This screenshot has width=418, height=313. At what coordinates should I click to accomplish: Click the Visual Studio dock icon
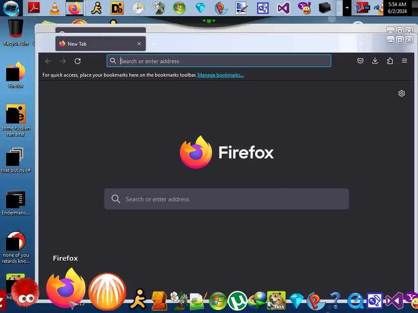click(x=395, y=301)
